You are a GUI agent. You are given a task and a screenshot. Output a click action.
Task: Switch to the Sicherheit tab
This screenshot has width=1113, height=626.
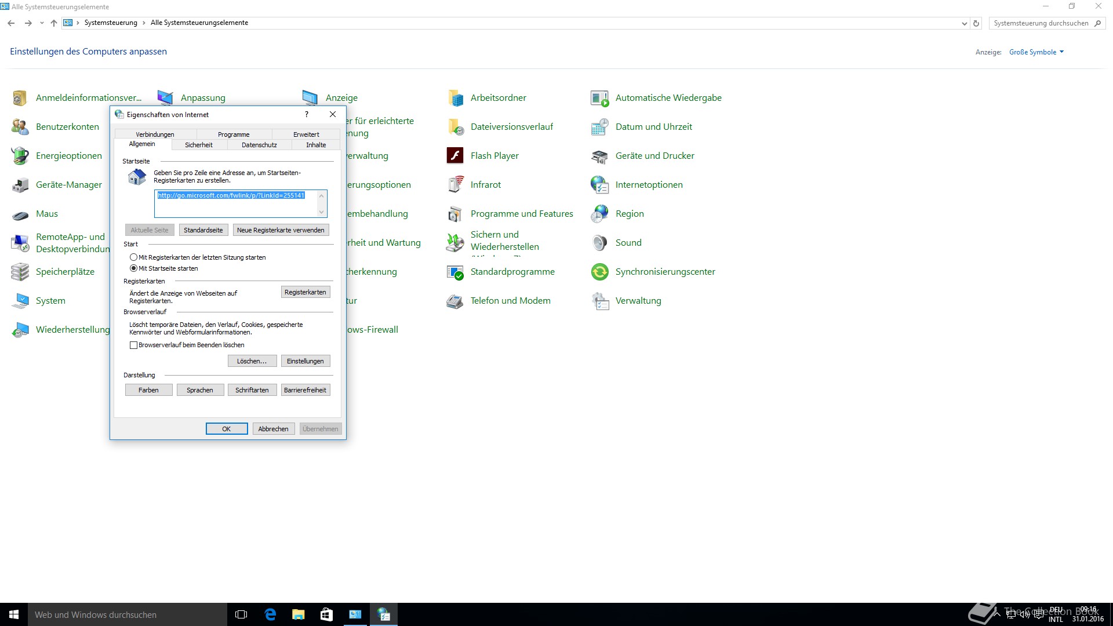[199, 145]
